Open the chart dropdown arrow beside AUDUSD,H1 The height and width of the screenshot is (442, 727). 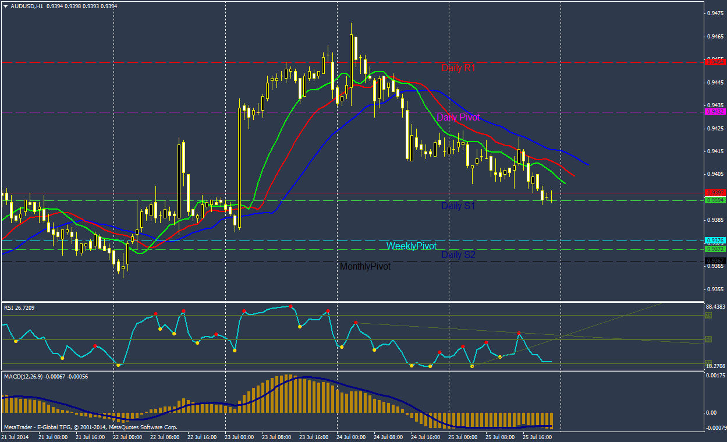6,6
